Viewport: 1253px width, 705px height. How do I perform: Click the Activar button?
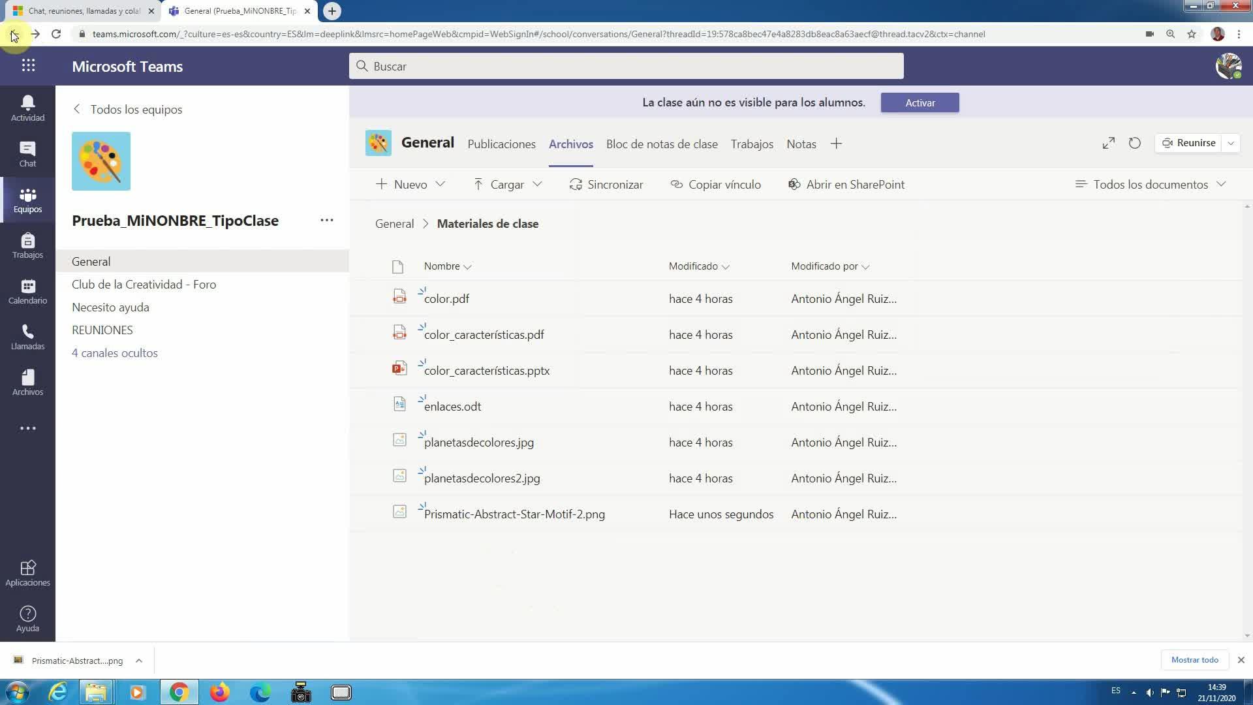click(920, 102)
